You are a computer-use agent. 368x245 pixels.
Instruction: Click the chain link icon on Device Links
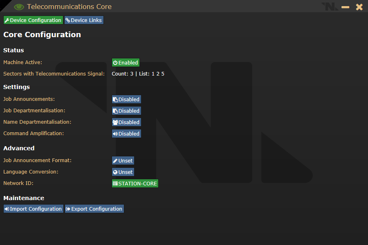point(68,20)
